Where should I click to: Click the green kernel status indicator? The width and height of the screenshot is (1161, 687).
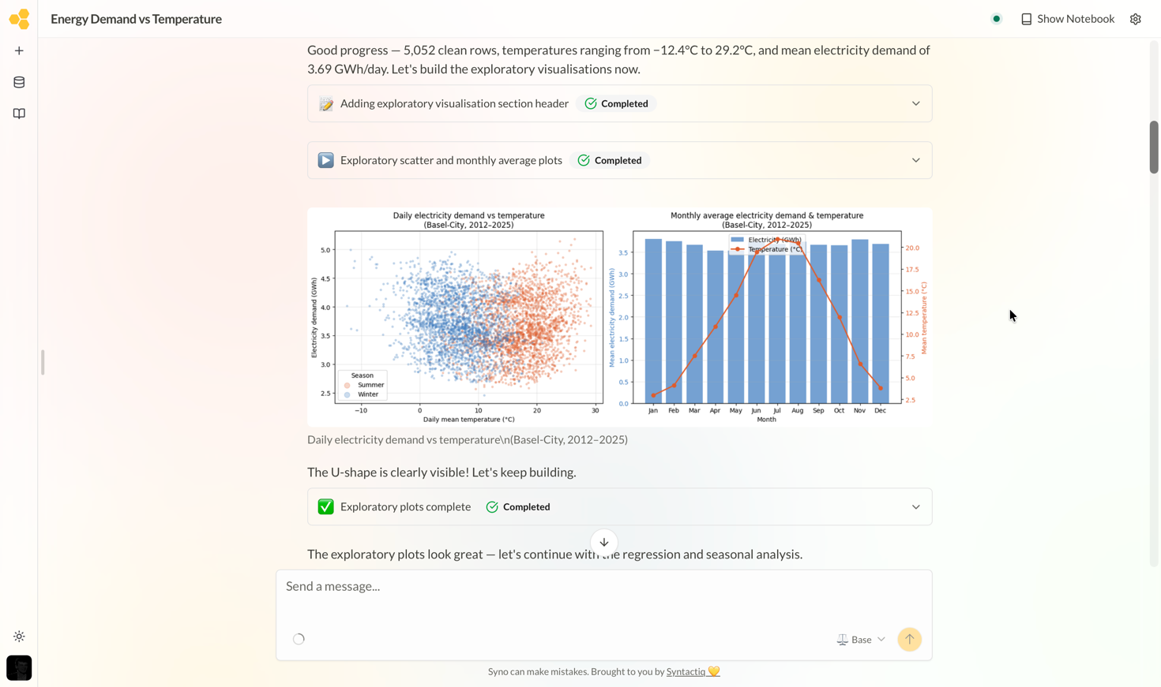pyautogui.click(x=997, y=19)
